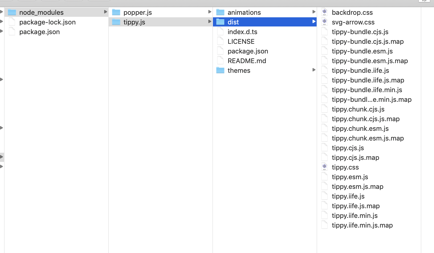This screenshot has height=253, width=434.
Task: Select the dist folder icon
Action: coord(220,22)
